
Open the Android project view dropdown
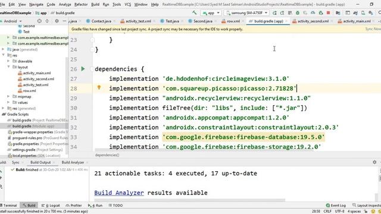coord(12,21)
